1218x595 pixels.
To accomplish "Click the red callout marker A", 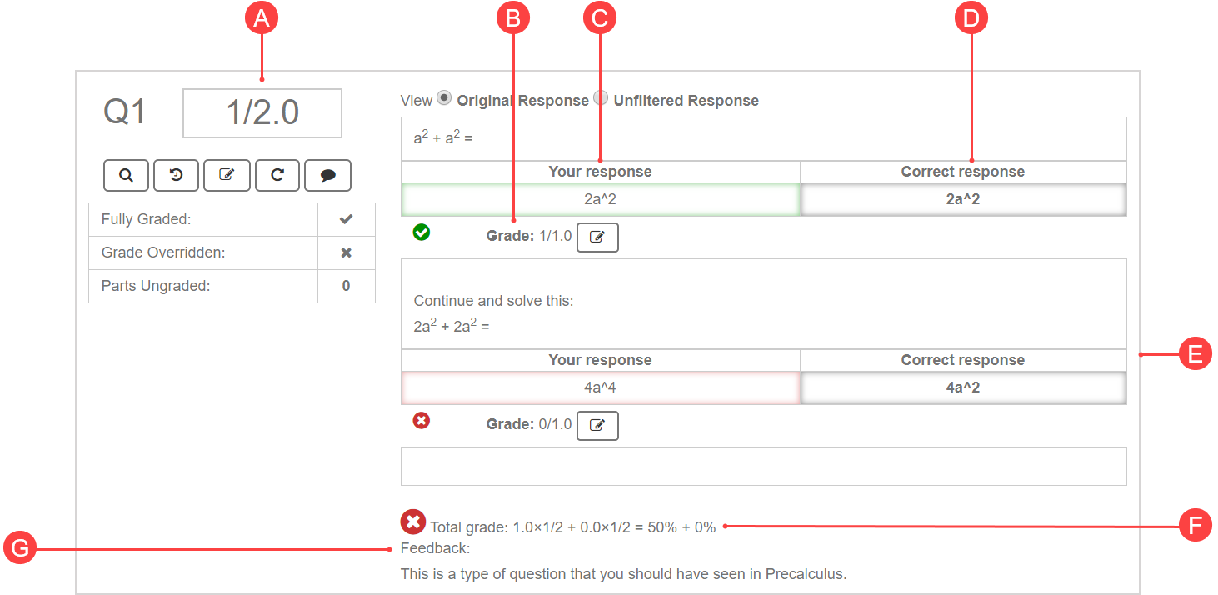I will point(262,19).
